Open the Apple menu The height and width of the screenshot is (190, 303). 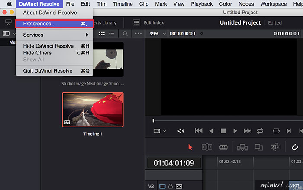pos(9,4)
